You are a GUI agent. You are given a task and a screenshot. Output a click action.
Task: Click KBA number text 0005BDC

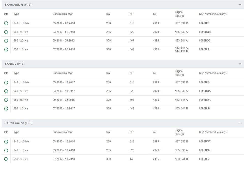pos(205,40)
